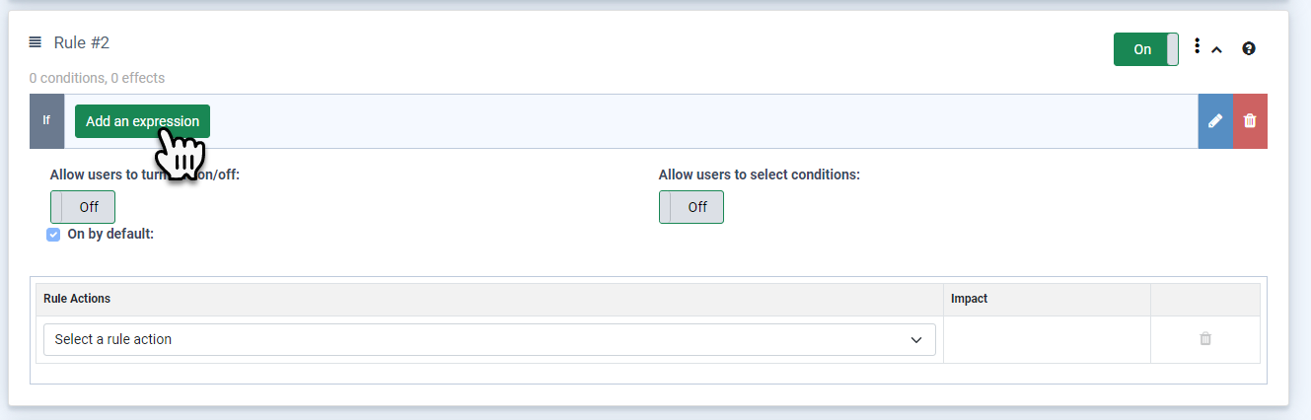Viewport: 1311px width, 420px height.
Task: Click the 'Rule Actions' column header
Action: click(x=77, y=299)
